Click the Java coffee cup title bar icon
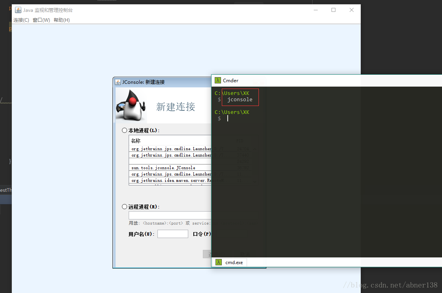Image resolution: width=442 pixels, height=293 pixels. (x=18, y=10)
